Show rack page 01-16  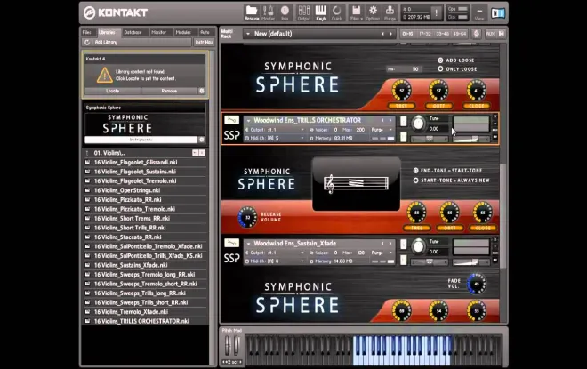coord(407,34)
